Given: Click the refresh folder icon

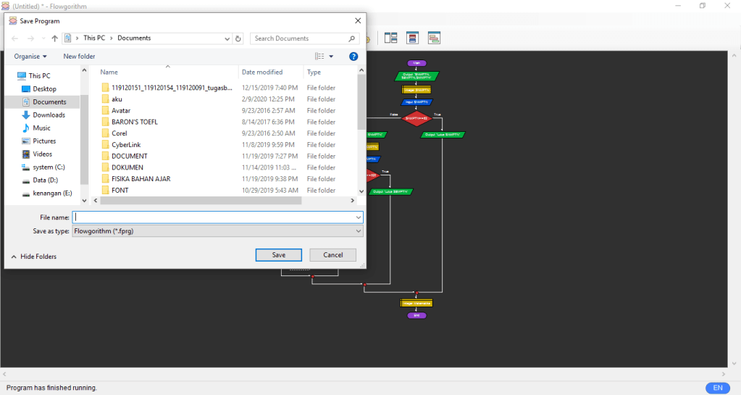Looking at the screenshot, I should [239, 38].
